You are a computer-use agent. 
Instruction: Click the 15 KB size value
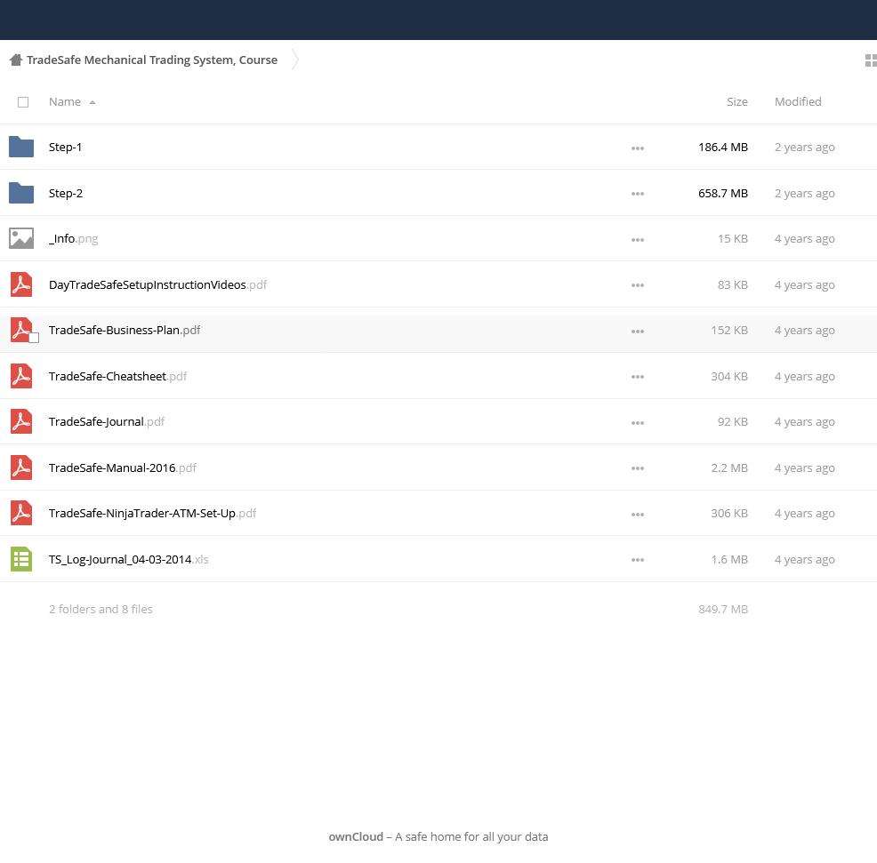[733, 239]
